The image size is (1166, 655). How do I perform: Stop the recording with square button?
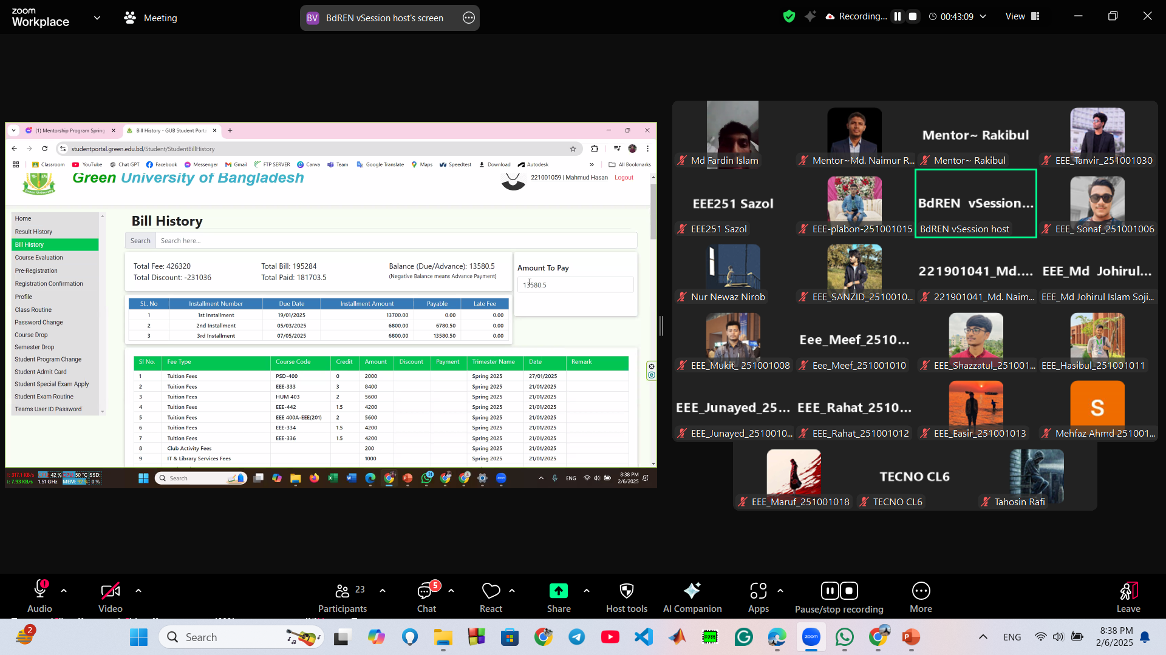pyautogui.click(x=913, y=16)
